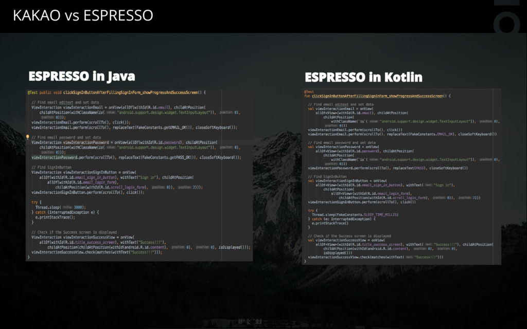This screenshot has height=329, width=527.
Task: Click the ESPRESSO in Kotlin heading
Action: point(363,77)
